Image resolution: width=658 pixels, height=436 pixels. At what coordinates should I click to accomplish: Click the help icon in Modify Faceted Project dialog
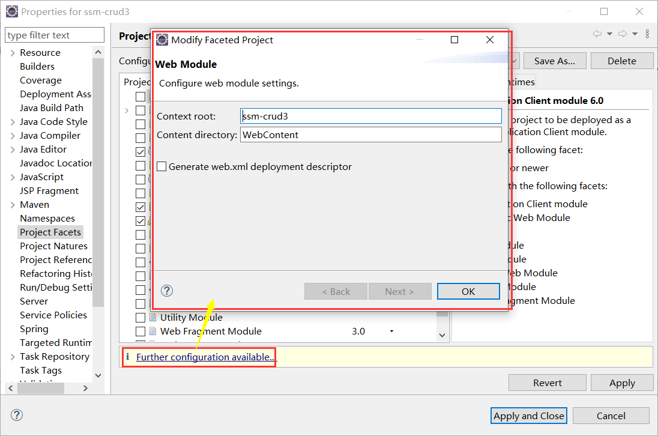[x=166, y=291]
